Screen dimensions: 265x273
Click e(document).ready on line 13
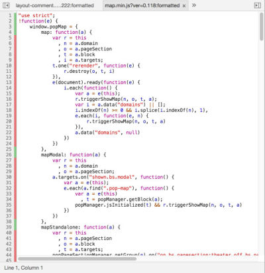(x=77, y=82)
